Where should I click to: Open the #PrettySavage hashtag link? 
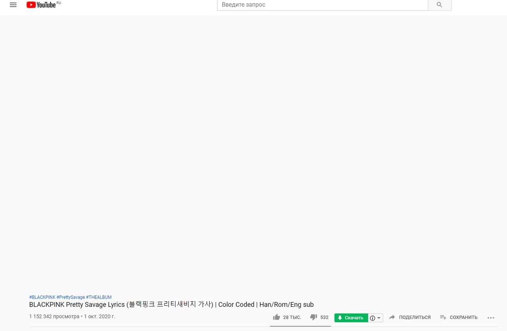[71, 297]
